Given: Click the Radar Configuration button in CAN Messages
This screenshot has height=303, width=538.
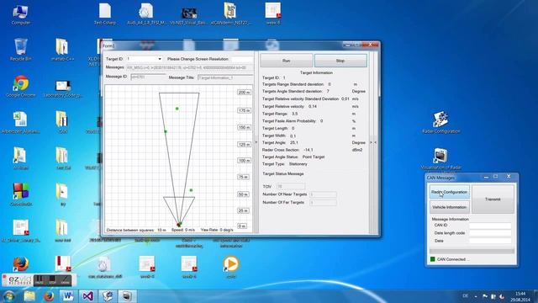Looking at the screenshot, I should [450, 192].
